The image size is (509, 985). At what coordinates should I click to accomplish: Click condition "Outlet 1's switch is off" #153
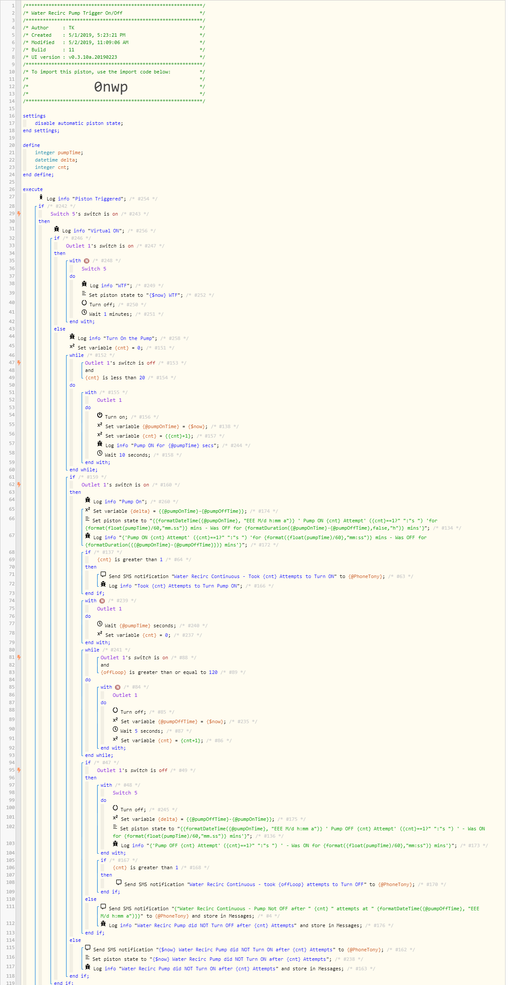[120, 363]
